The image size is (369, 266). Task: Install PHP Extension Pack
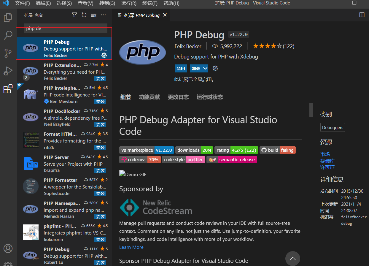point(100,79)
